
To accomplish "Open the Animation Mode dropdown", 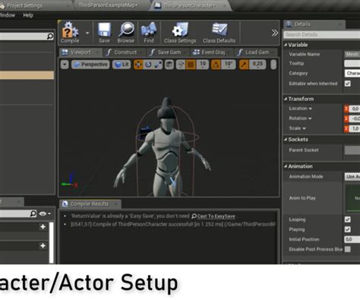I will click(x=352, y=177).
